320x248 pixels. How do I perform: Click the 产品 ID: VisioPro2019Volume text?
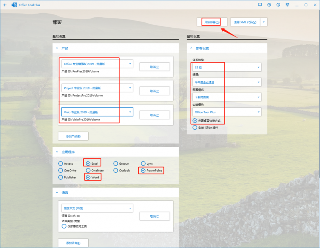(x=81, y=120)
